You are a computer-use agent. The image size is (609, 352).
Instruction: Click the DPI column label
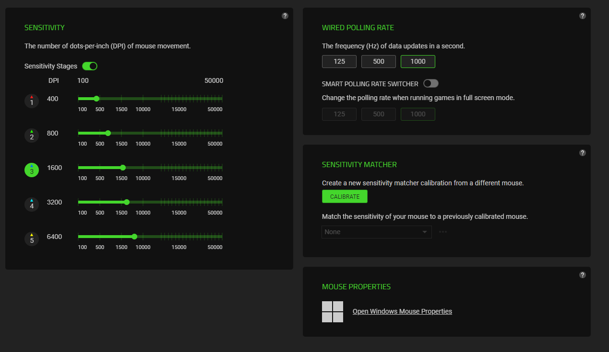point(54,80)
